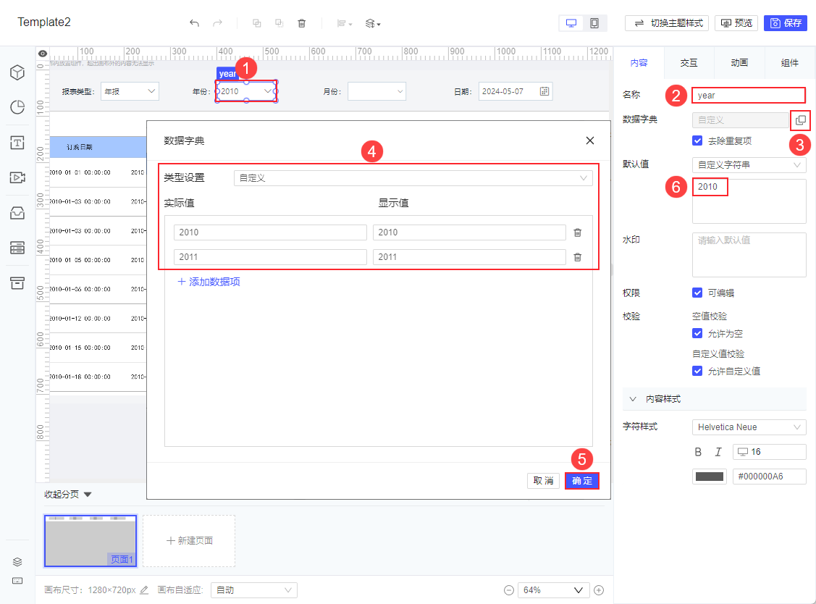Image resolution: width=816 pixels, height=604 pixels.
Task: Toggle bold text formatting
Action: pyautogui.click(x=698, y=452)
